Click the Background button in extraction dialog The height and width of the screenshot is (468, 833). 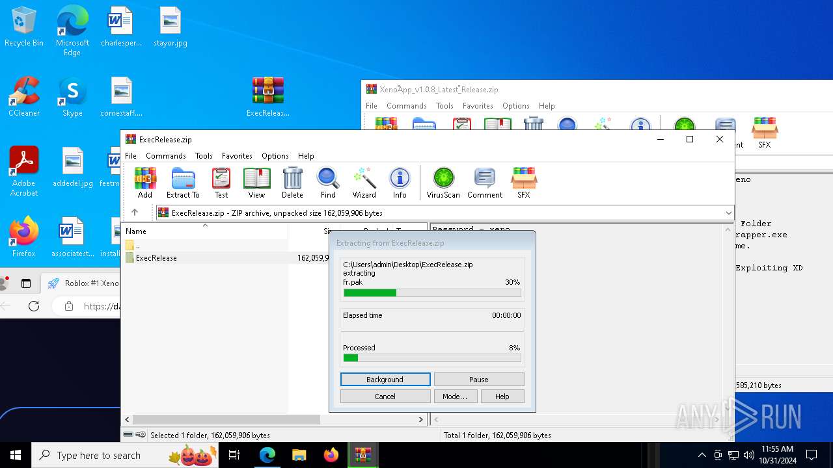pyautogui.click(x=385, y=380)
